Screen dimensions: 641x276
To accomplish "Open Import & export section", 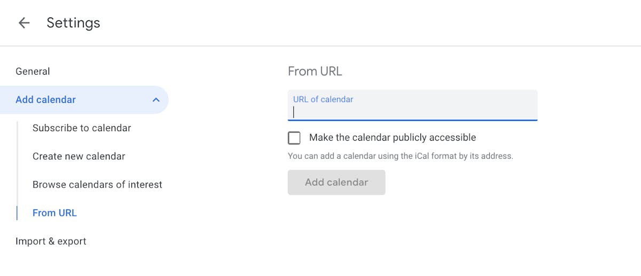I will 51,241.
